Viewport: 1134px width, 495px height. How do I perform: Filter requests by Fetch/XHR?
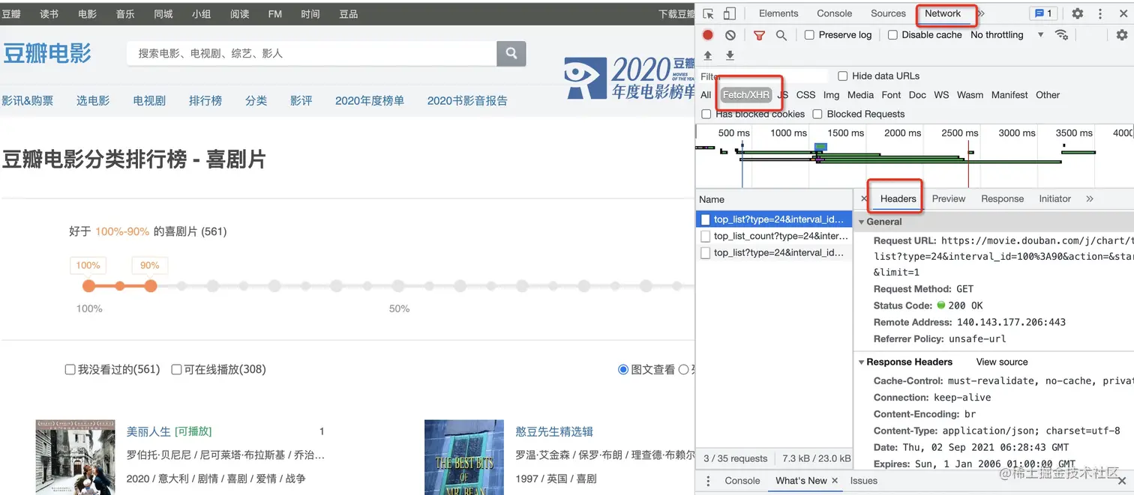(746, 95)
